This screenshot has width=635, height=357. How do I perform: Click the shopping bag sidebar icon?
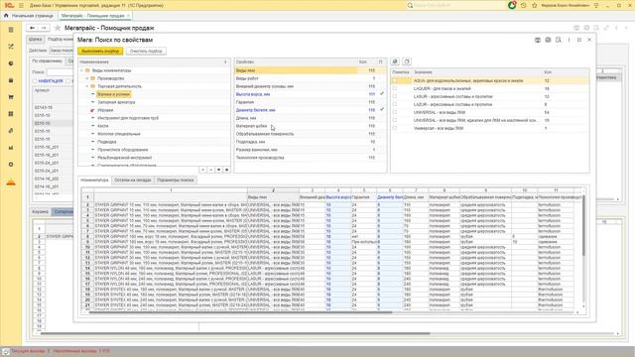(11, 80)
